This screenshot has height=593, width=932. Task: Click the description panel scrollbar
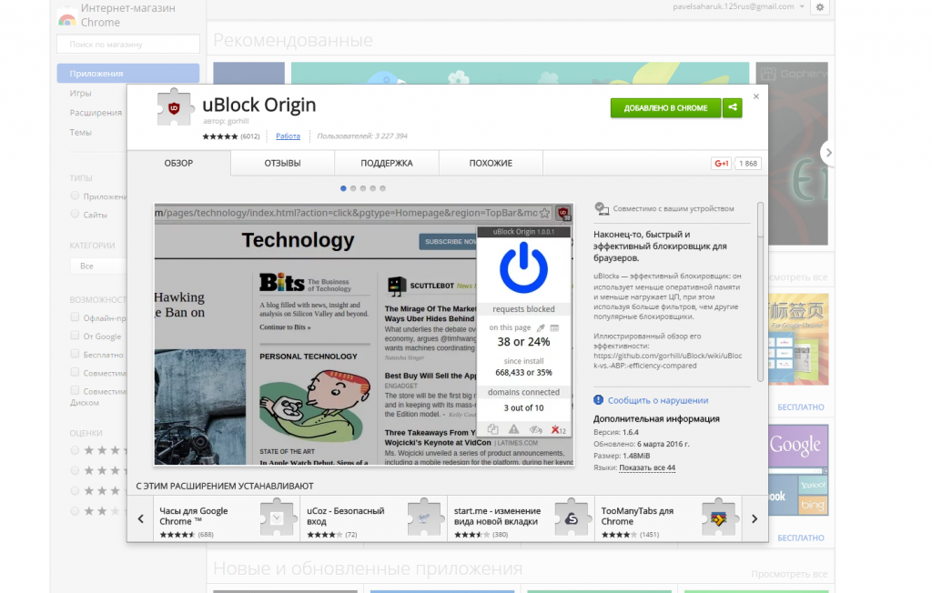[760, 292]
